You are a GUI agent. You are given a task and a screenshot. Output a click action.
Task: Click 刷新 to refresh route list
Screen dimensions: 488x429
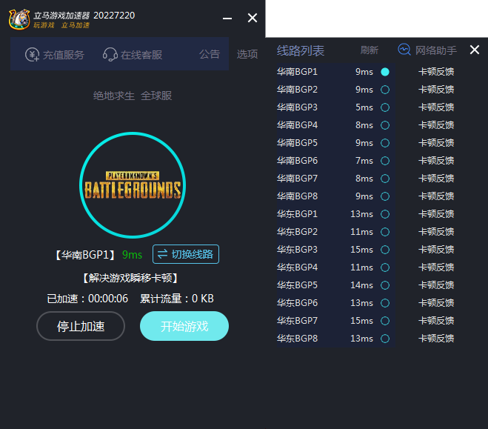coord(370,50)
